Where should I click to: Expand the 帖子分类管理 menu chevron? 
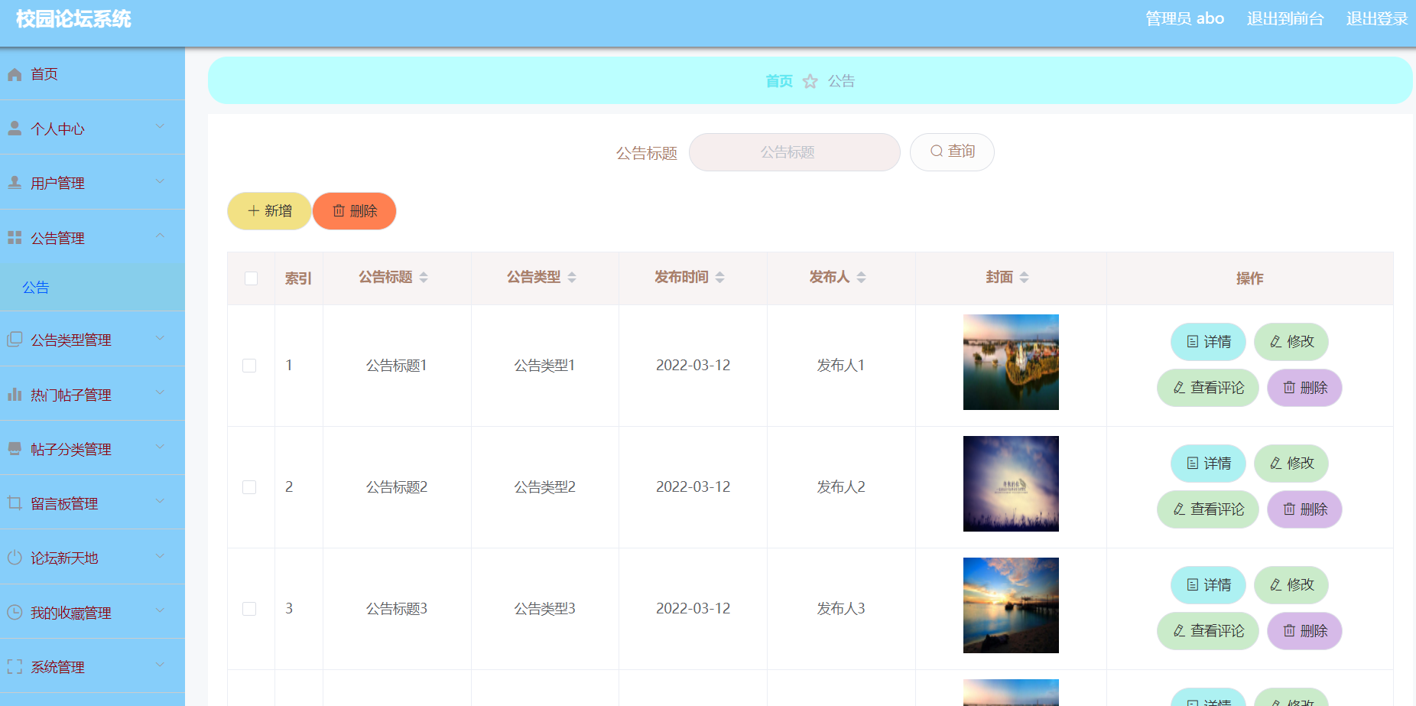(160, 447)
